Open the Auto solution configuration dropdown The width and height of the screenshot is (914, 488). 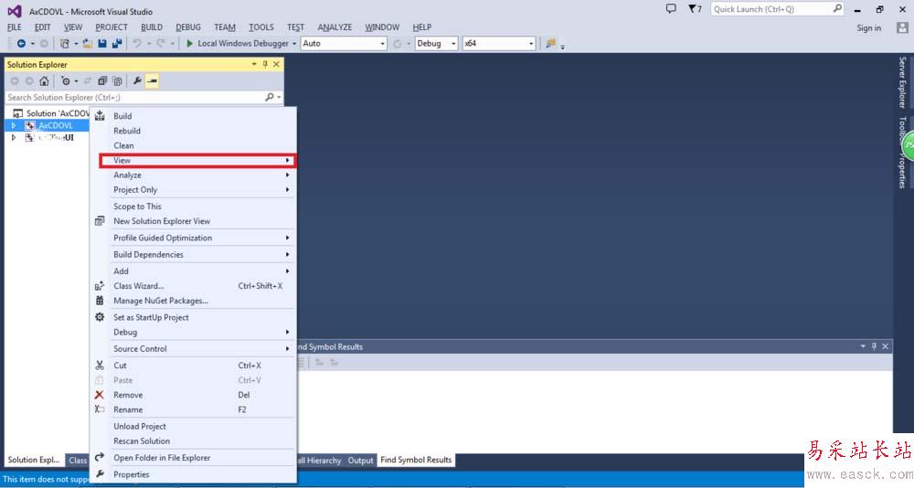382,44
